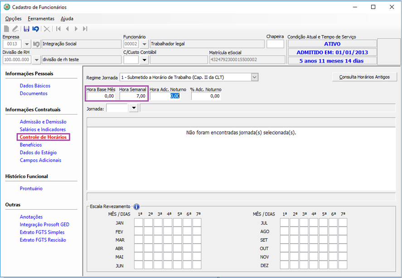Open Dados Básicos link
Screen dimensions: 402x278
35,86
